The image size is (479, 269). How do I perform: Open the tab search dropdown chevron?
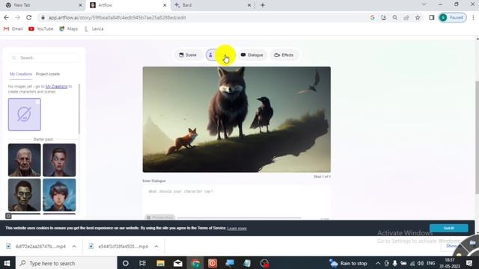424,4
